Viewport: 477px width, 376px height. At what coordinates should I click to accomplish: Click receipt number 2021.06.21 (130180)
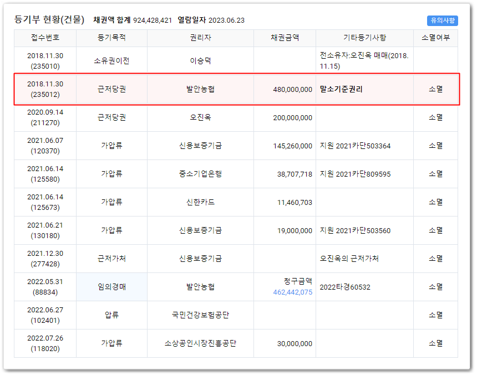(x=45, y=230)
